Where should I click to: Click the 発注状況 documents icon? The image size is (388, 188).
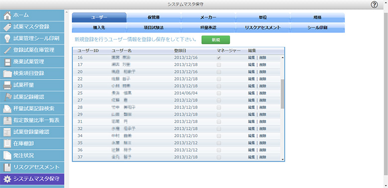click(7, 156)
